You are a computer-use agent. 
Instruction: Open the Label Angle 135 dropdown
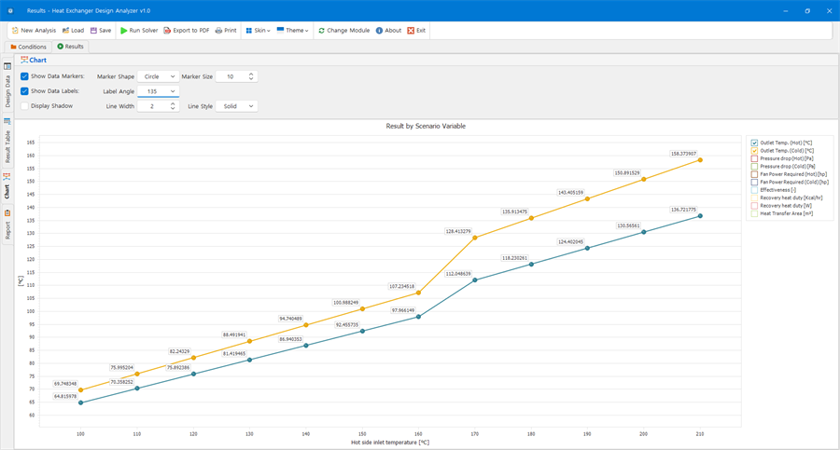158,91
